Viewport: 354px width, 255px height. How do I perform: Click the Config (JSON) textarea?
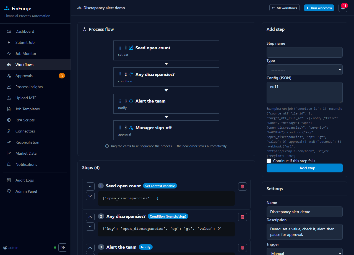point(304,93)
